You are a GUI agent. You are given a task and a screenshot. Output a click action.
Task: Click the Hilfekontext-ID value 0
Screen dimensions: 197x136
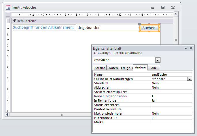click(x=172, y=118)
